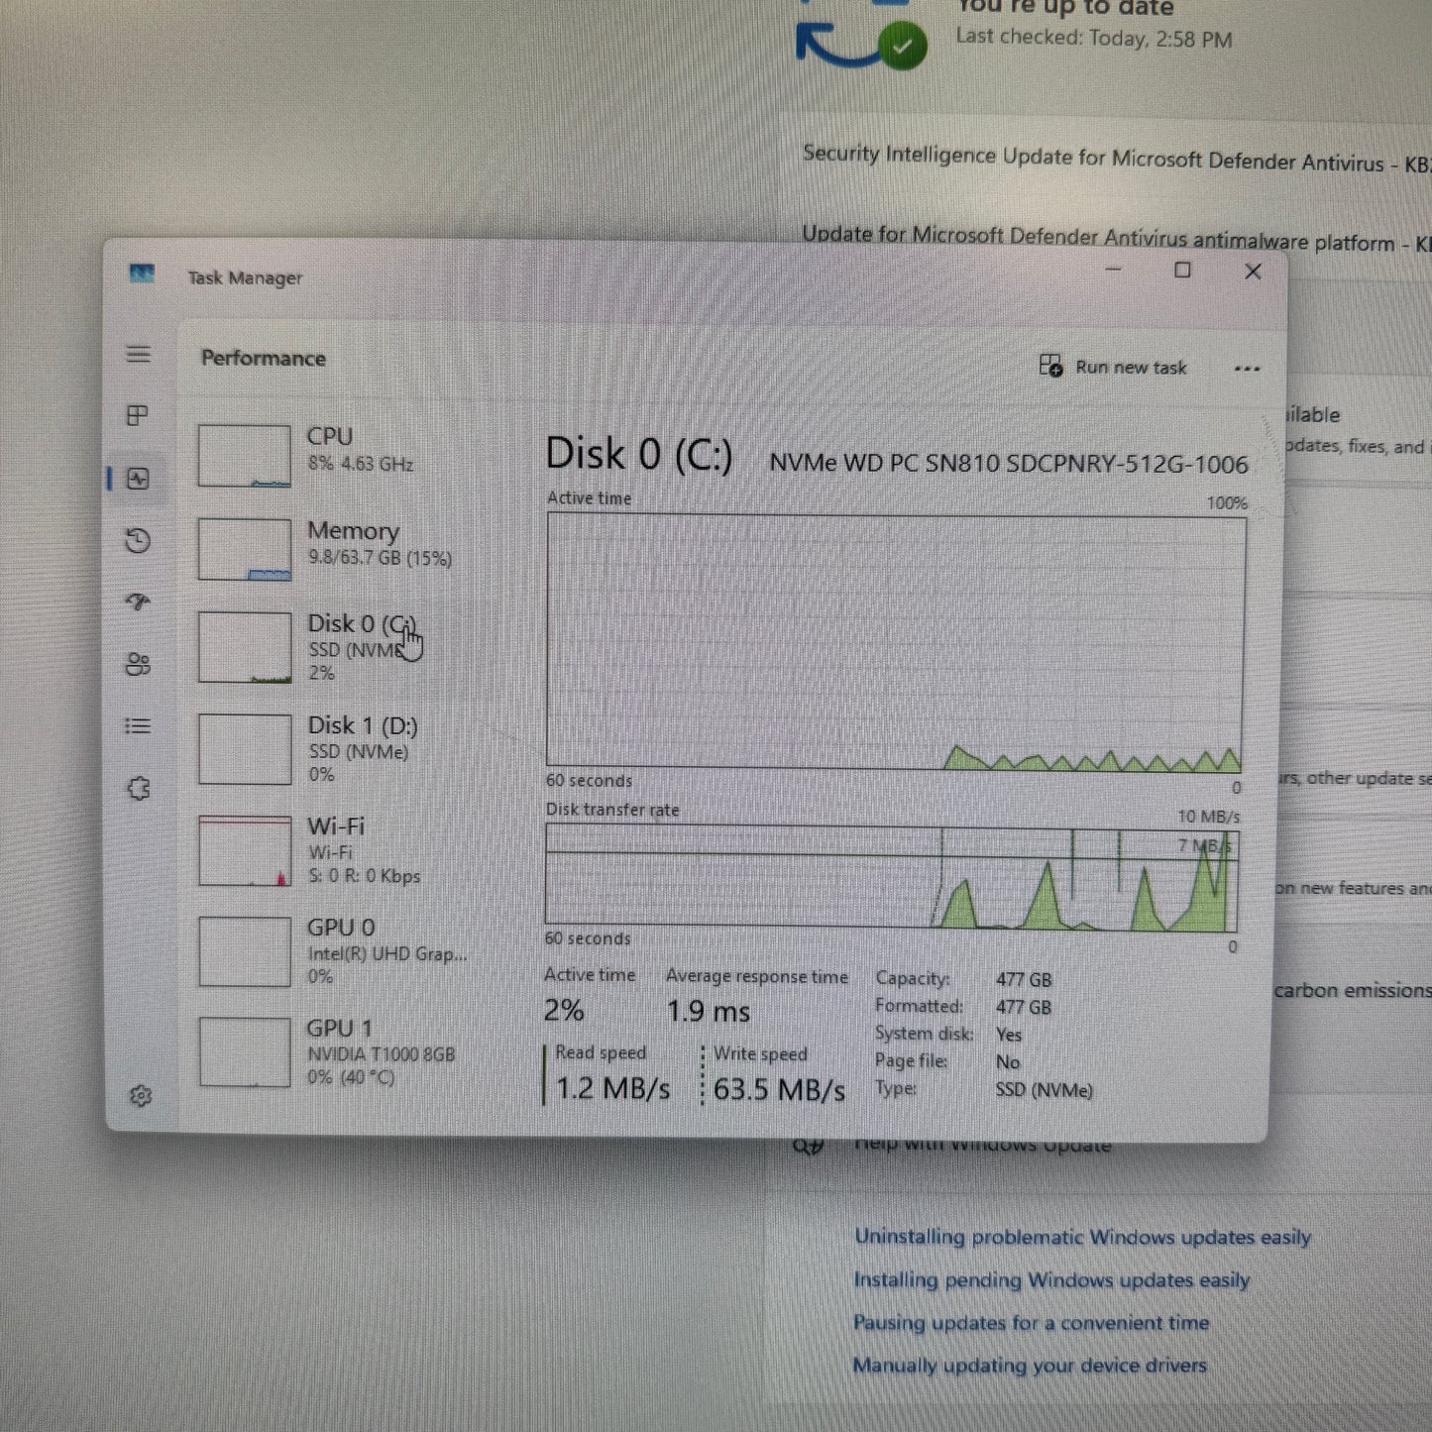Click the CPU mini graph thumbnail
Viewport: 1432px width, 1432px height.
(244, 456)
